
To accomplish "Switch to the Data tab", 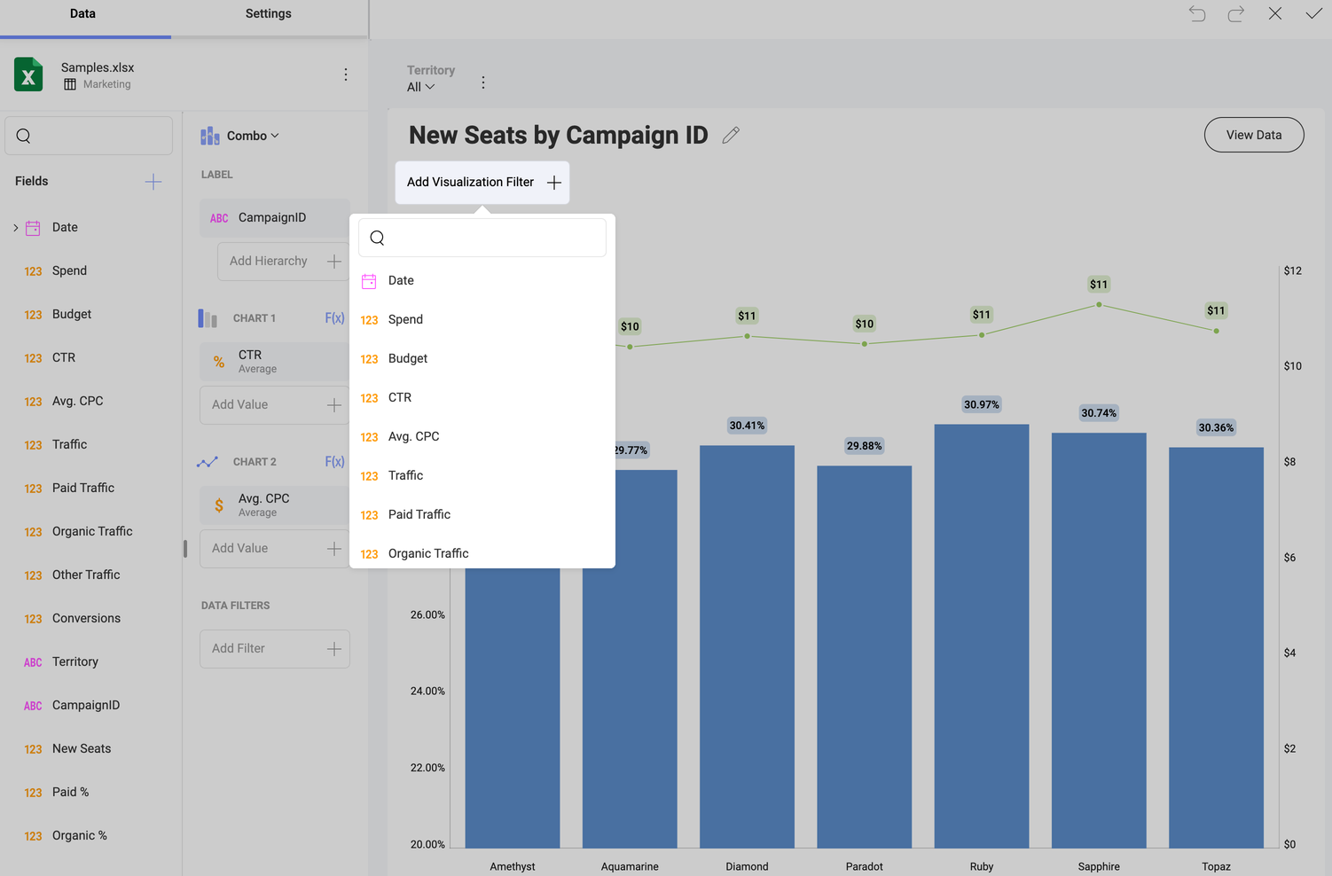I will pos(82,13).
